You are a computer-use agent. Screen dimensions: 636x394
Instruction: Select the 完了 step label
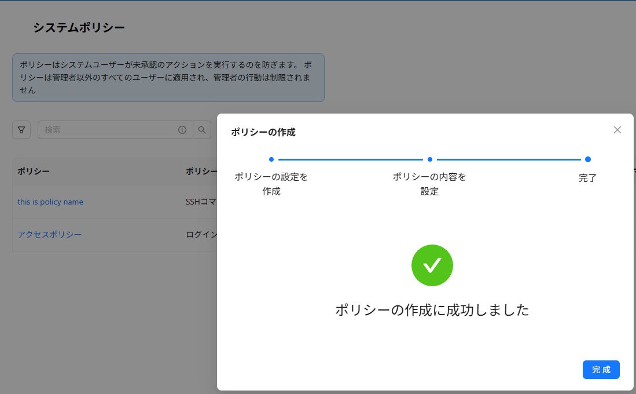tap(587, 178)
